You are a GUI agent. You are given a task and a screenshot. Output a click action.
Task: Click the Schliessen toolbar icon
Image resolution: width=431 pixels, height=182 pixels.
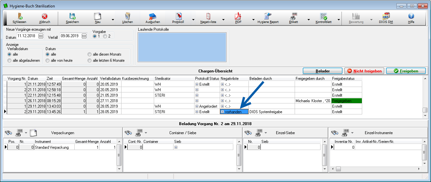[x=19, y=16]
